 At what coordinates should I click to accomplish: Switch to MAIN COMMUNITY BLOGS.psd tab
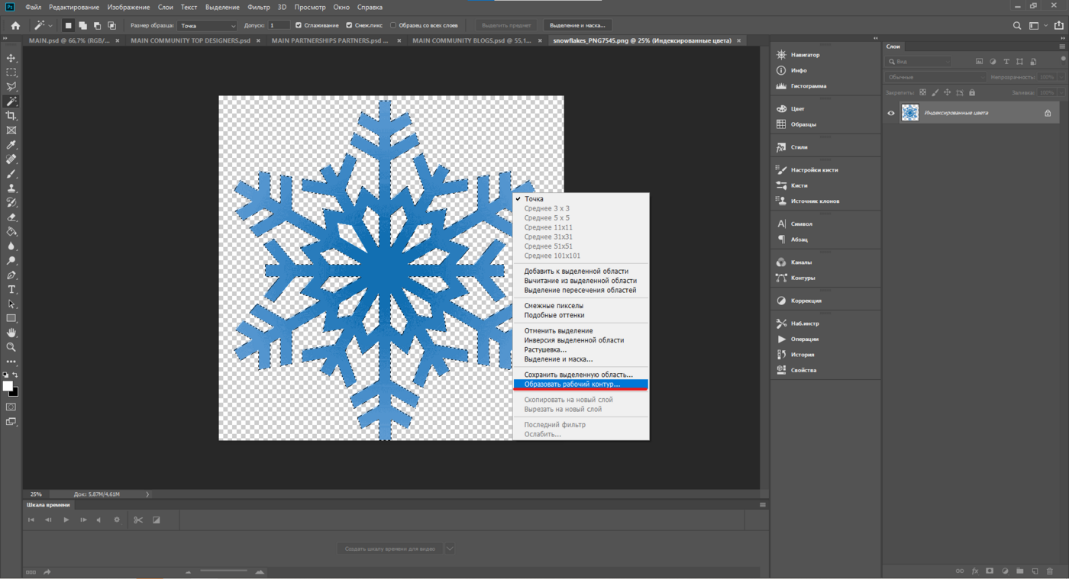(x=472, y=40)
